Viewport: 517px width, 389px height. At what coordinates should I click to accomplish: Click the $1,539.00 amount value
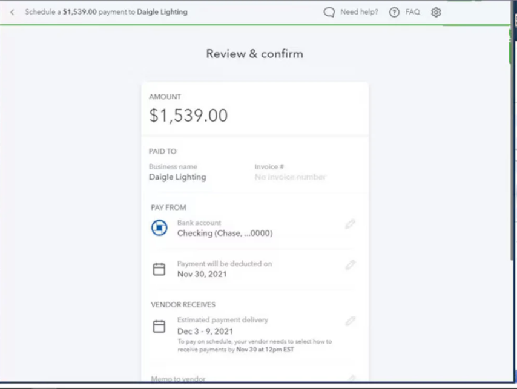click(x=188, y=116)
